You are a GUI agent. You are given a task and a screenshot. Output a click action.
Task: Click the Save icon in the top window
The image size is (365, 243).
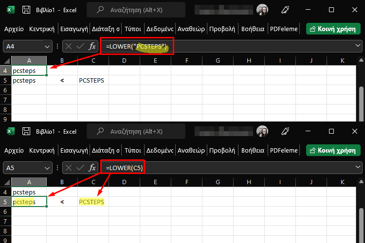pos(26,10)
